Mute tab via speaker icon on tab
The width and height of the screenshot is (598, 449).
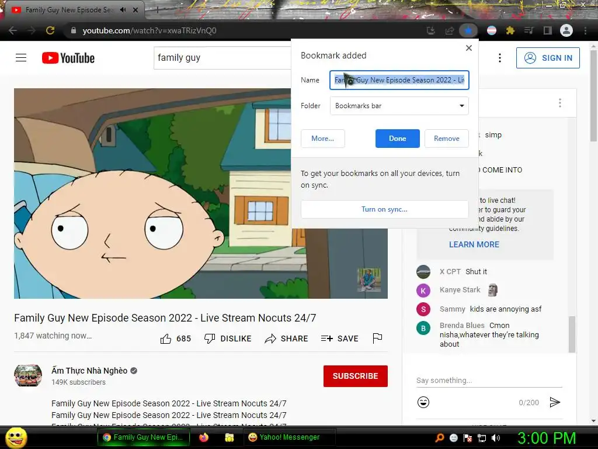click(123, 10)
